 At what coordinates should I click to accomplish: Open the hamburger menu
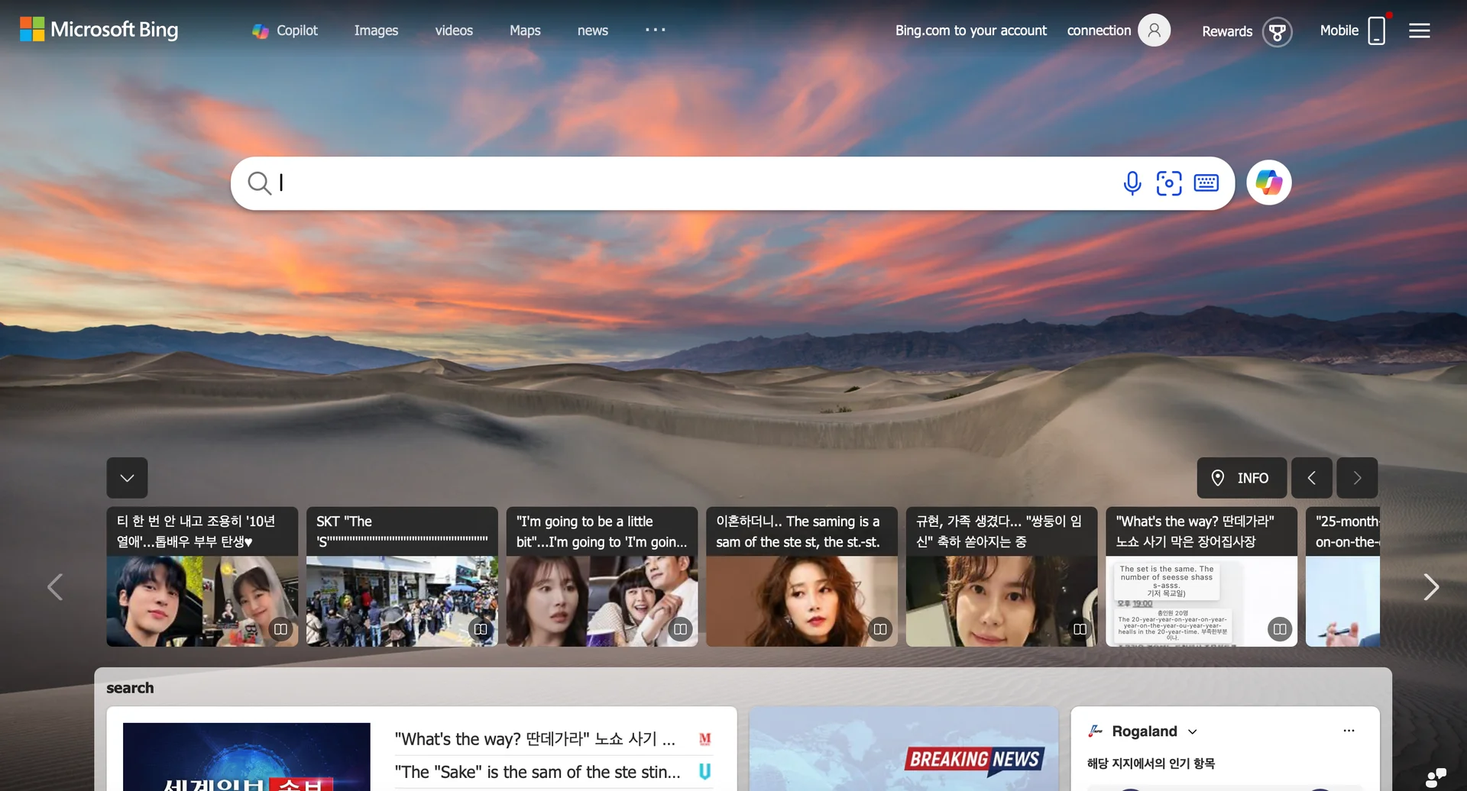point(1420,30)
